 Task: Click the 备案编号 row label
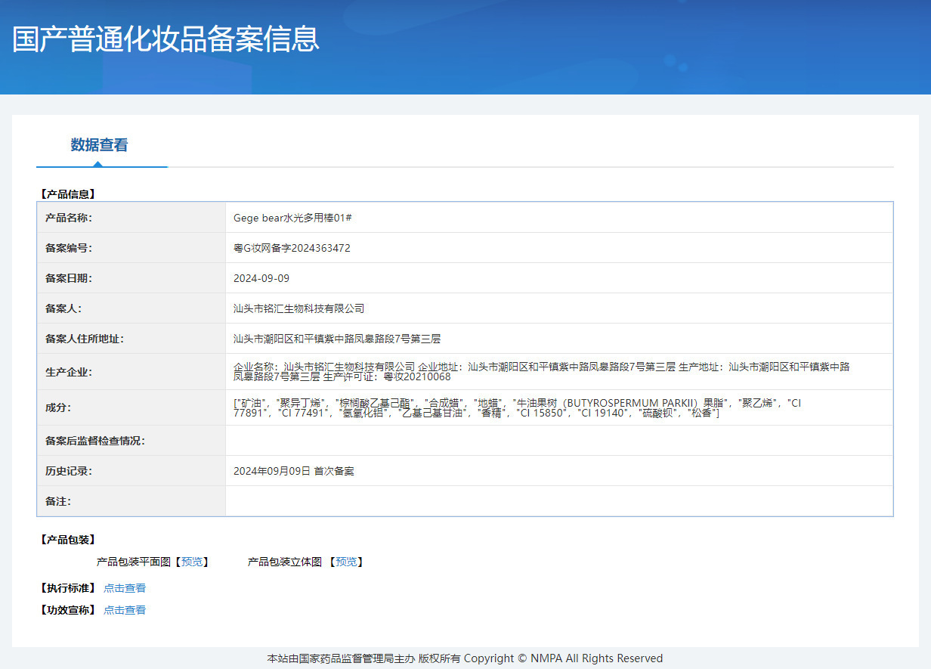click(69, 248)
